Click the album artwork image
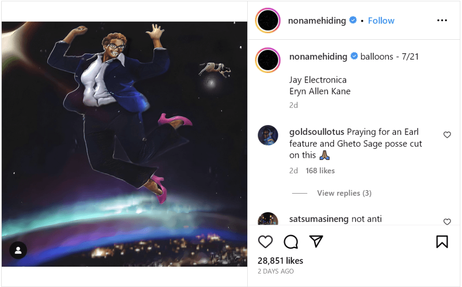Screen dimensions: 462x287 click(x=125, y=144)
